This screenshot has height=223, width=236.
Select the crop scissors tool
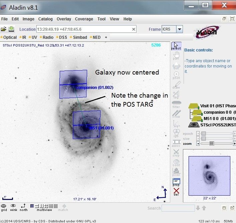pos(176,153)
